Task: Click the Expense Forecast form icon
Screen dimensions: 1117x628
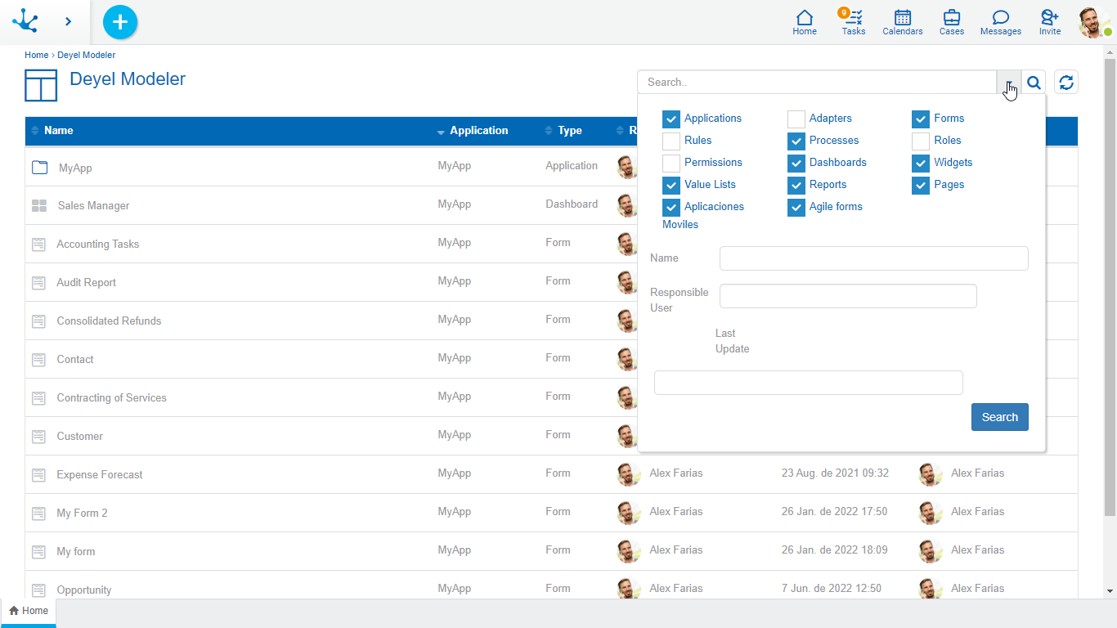Action: (38, 475)
